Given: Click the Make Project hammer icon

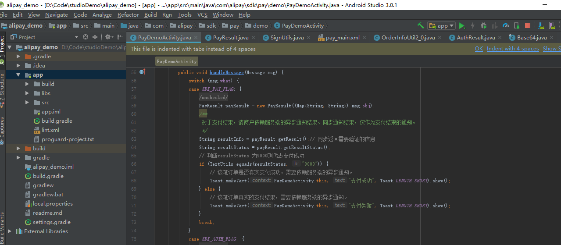Looking at the screenshot, I should point(421,25).
